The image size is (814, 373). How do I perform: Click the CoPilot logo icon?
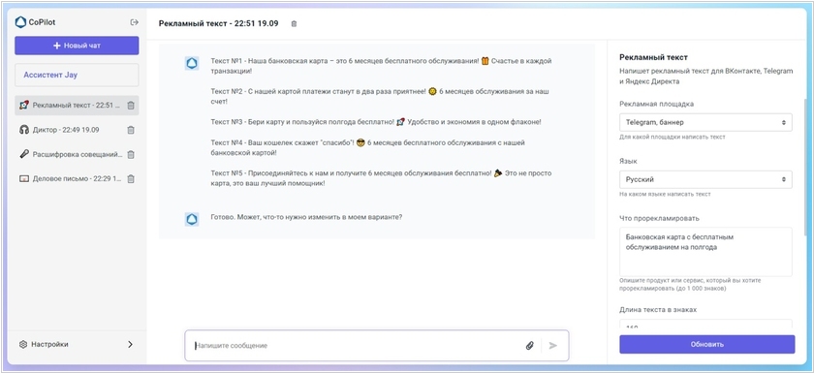[x=20, y=22]
